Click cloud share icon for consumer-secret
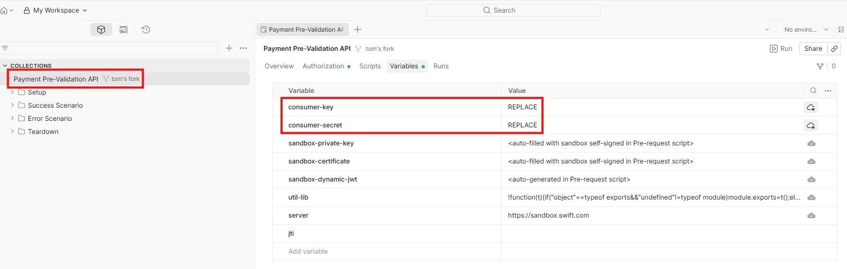The image size is (847, 269). click(811, 126)
